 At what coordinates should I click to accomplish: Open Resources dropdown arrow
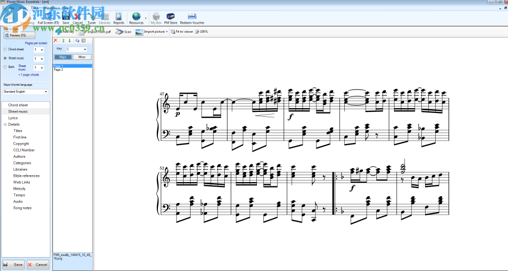tap(146, 18)
